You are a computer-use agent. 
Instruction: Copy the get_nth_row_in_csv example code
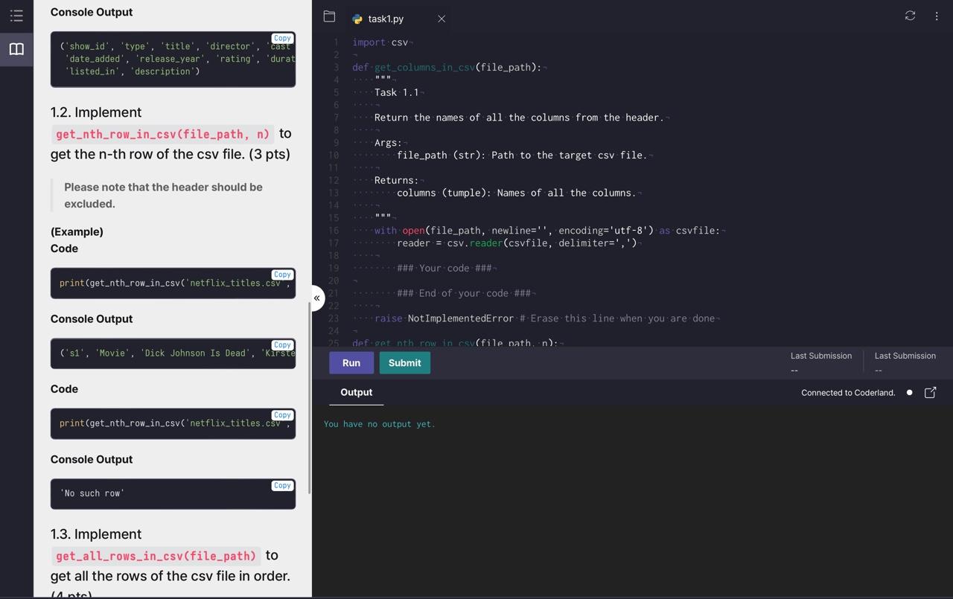(282, 274)
